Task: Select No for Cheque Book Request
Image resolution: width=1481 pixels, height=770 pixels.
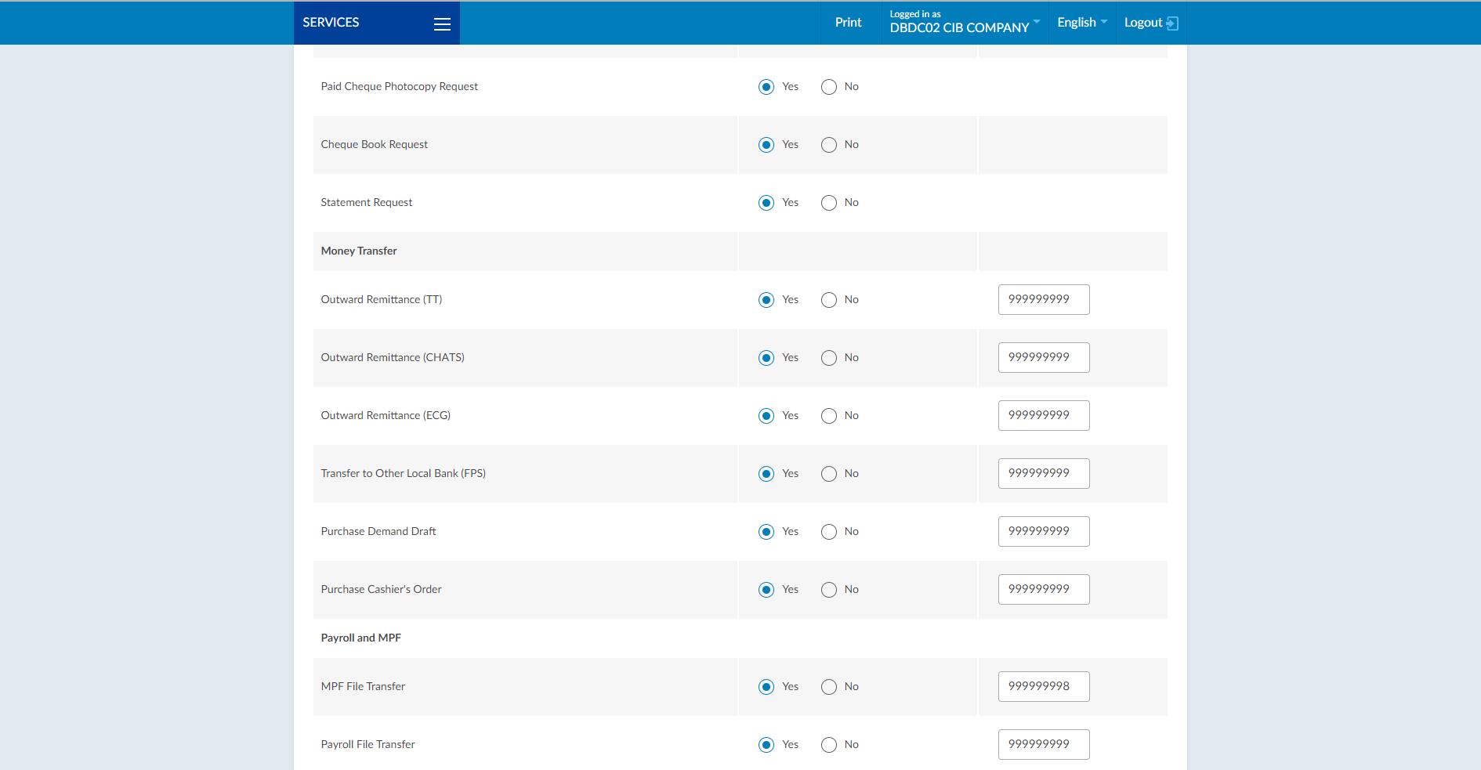Action: (x=829, y=145)
